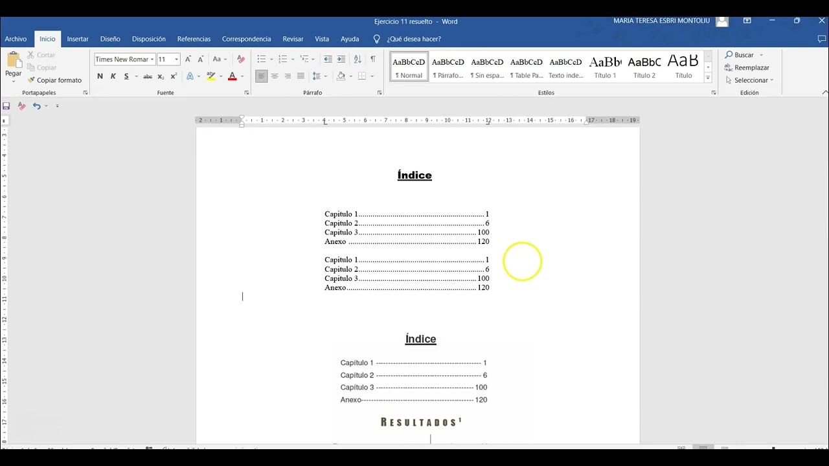Align text right
The image size is (829, 466).
point(288,76)
